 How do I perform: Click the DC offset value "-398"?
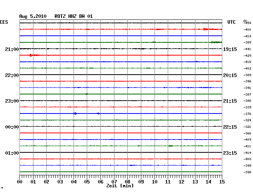pyautogui.click(x=247, y=172)
